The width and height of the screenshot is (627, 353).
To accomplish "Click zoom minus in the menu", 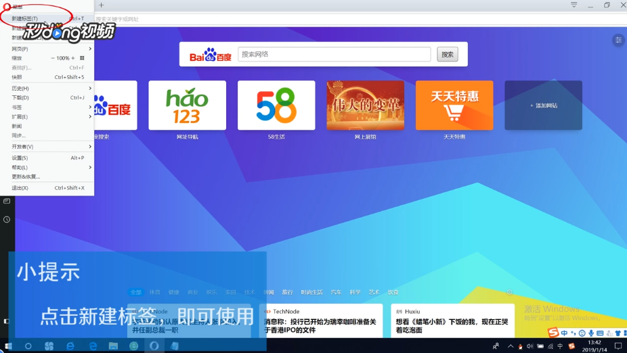I will click(x=53, y=58).
